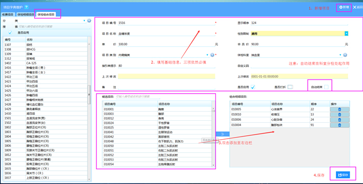Image resolution: width=363 pixels, height=184 pixels.
Task: Select row 1422 甲功三项 in left list
Action: point(45,77)
